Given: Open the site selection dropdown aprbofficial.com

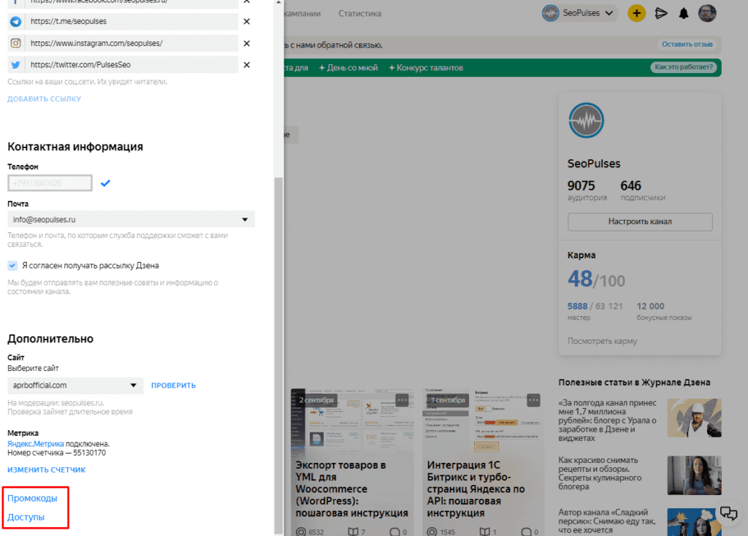Looking at the screenshot, I should 75,386.
